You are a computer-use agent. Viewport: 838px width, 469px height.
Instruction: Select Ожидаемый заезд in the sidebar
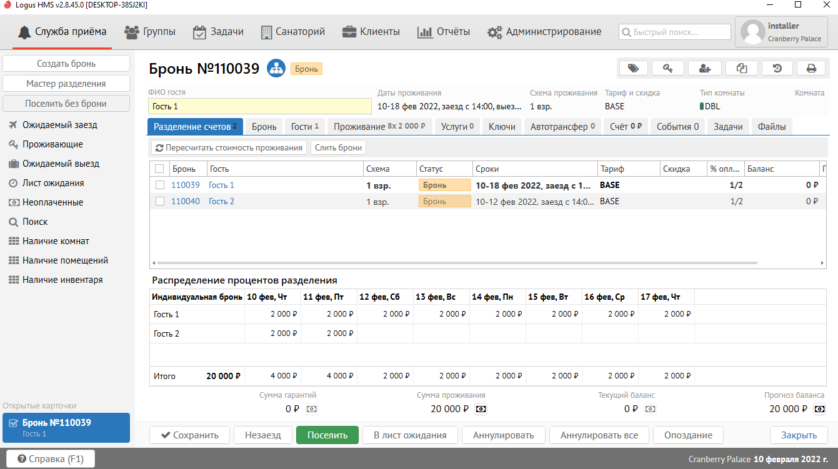pos(60,125)
